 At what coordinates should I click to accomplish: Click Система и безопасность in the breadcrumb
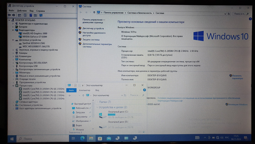coord(139,13)
